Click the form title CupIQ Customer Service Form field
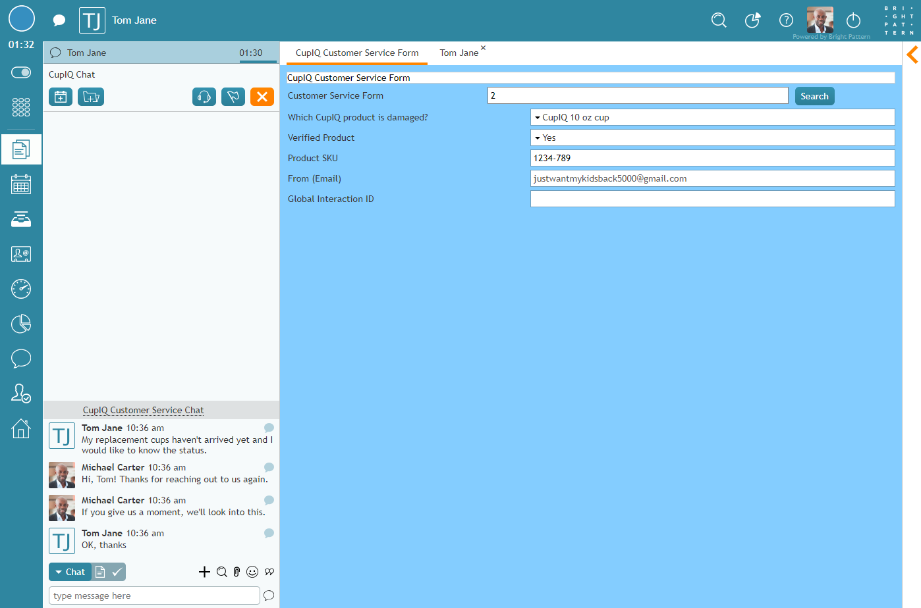Image resolution: width=921 pixels, height=608 pixels. [591, 78]
